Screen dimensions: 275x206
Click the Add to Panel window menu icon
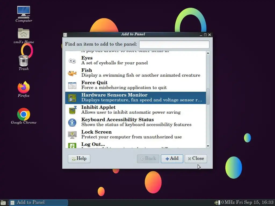pos(65,35)
